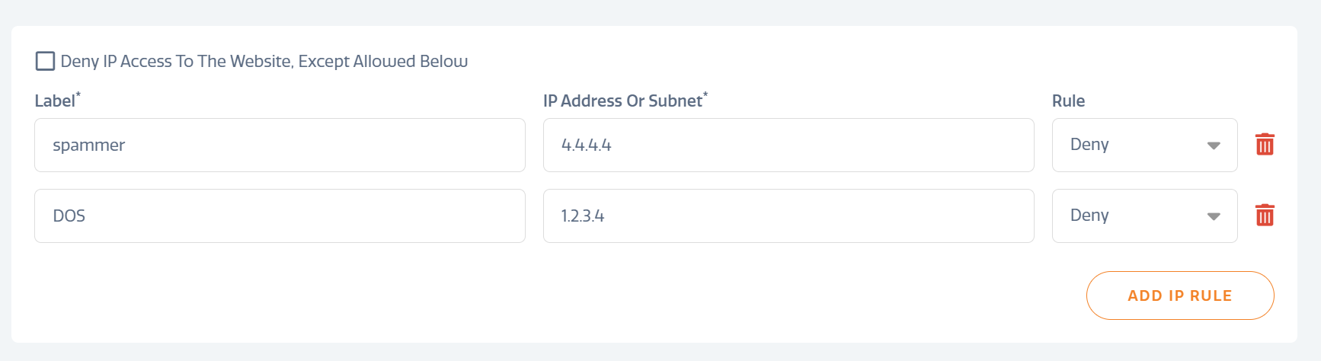Viewport: 1321px width, 361px height.
Task: Delete the DOS IP rule
Action: tap(1265, 215)
